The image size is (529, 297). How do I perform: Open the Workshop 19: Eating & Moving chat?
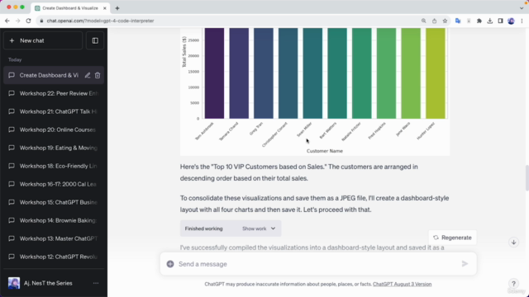(54, 148)
